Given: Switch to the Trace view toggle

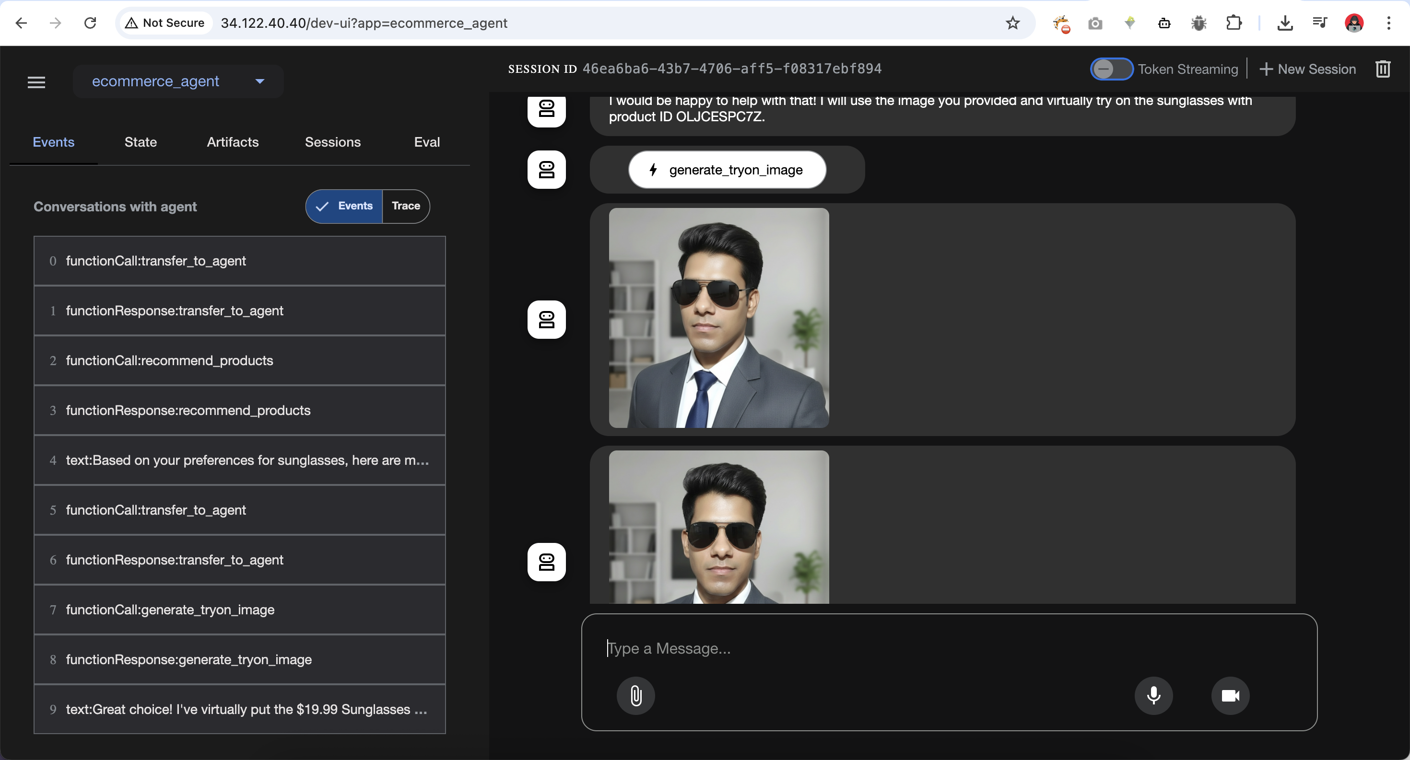Looking at the screenshot, I should 406,206.
